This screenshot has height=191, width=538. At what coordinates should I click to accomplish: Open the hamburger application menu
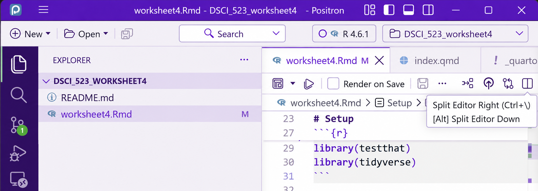(x=43, y=10)
